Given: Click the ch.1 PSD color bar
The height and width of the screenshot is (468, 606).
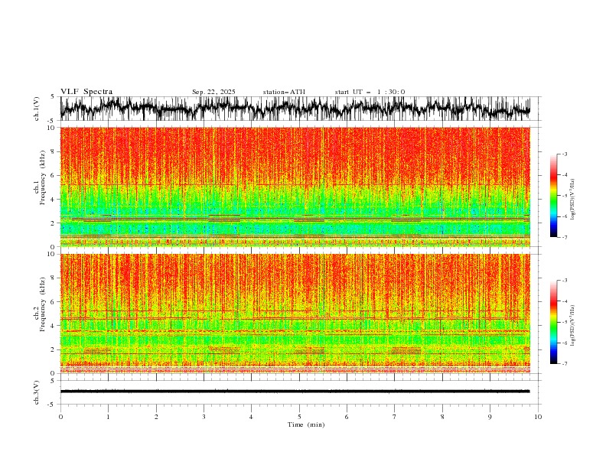Looking at the screenshot, I should pyautogui.click(x=553, y=195).
